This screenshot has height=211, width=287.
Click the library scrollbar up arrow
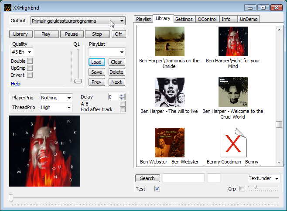pyautogui.click(x=279, y=30)
